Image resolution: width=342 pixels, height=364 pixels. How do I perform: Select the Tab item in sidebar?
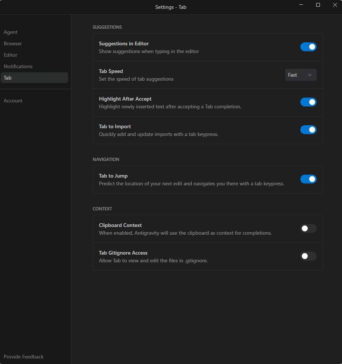(34, 78)
